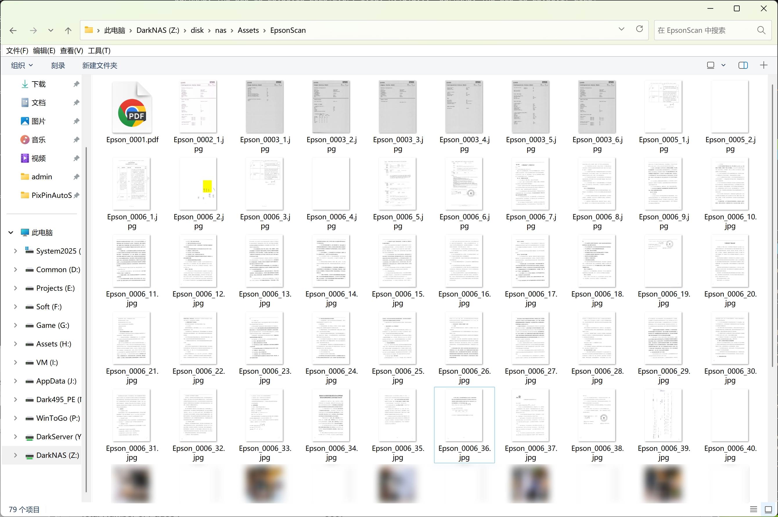Open the 查看(V) menu
Viewport: 778px width, 517px height.
pyautogui.click(x=71, y=51)
